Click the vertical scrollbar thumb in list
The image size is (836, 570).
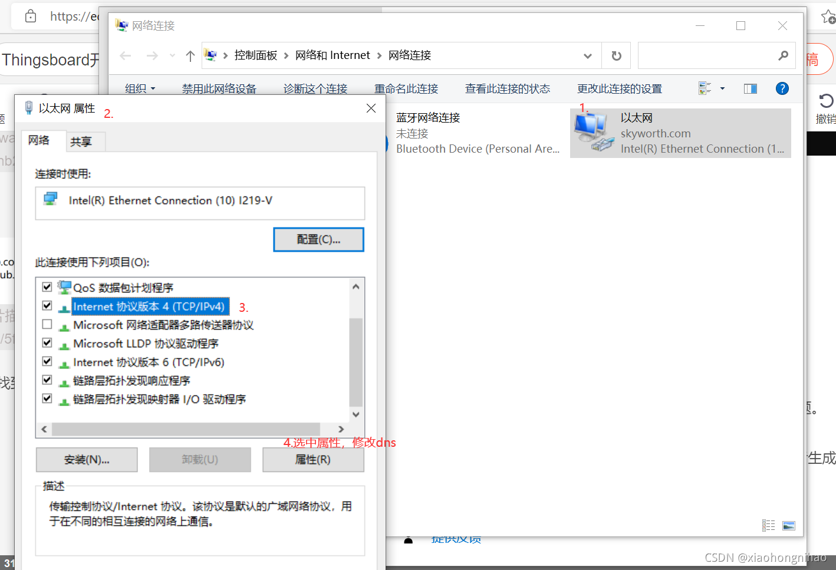356,362
